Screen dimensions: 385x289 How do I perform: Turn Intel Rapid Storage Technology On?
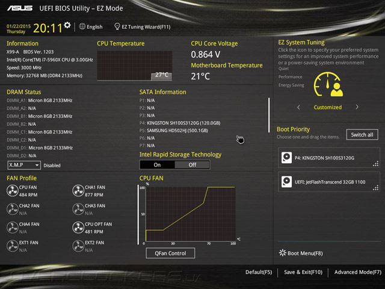[157, 164]
